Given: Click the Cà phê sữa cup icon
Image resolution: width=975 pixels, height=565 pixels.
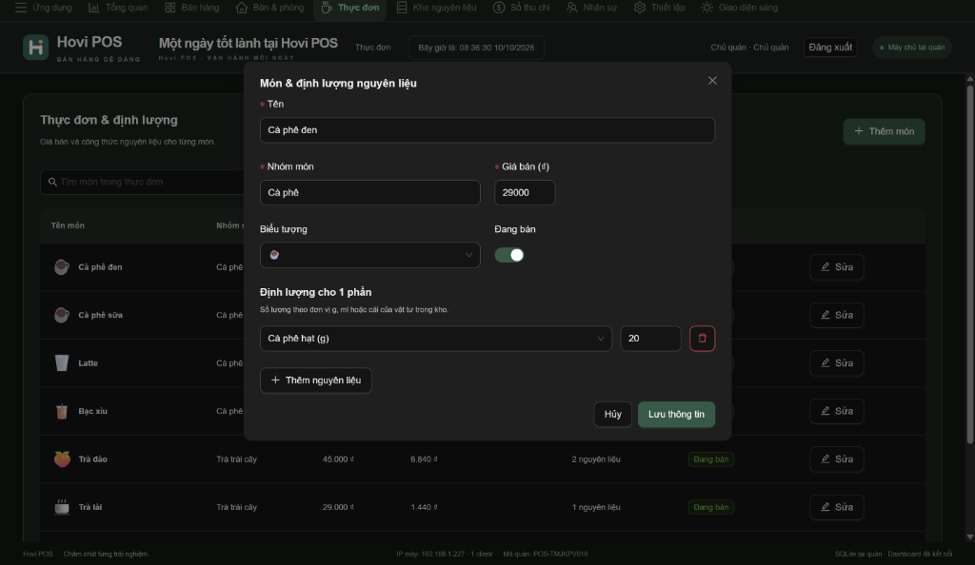Looking at the screenshot, I should pos(62,315).
